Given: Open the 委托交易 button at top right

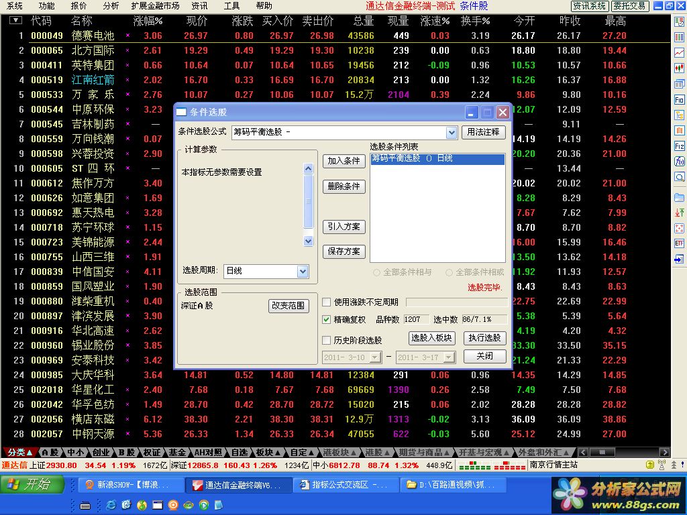Looking at the screenshot, I should point(630,5).
